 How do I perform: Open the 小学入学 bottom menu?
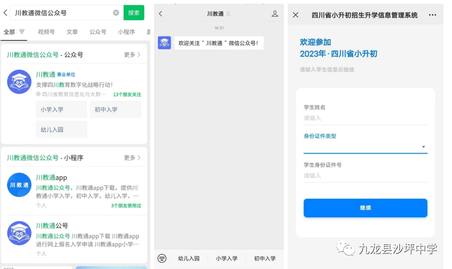pyautogui.click(x=227, y=258)
